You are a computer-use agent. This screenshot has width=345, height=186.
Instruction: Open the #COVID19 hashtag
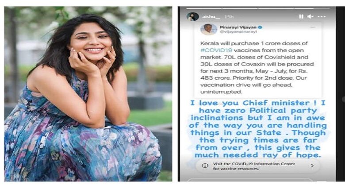(x=216, y=50)
